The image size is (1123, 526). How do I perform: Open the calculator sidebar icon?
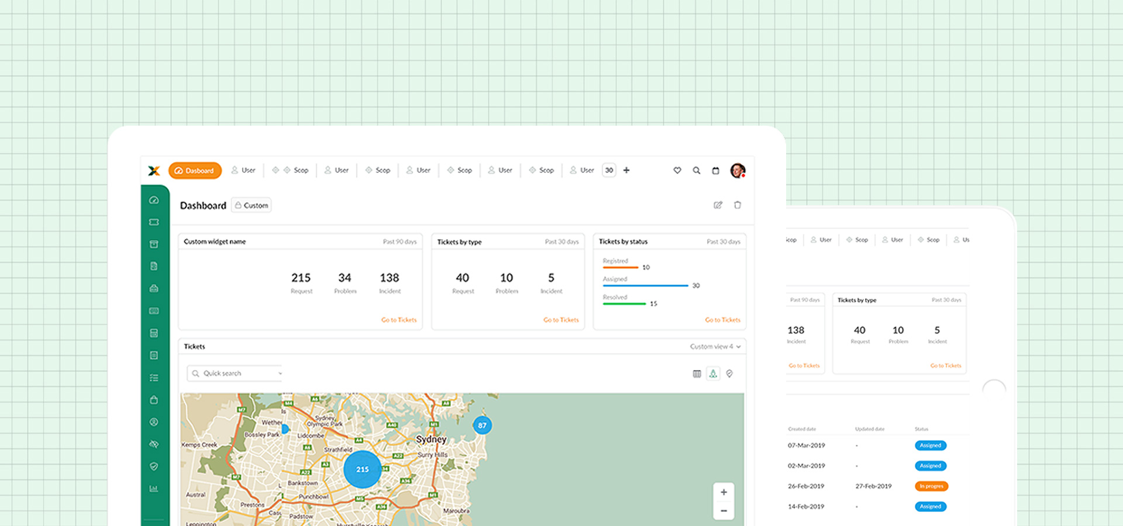(x=154, y=333)
